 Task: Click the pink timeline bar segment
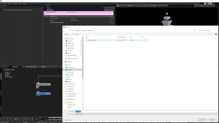point(55,118)
